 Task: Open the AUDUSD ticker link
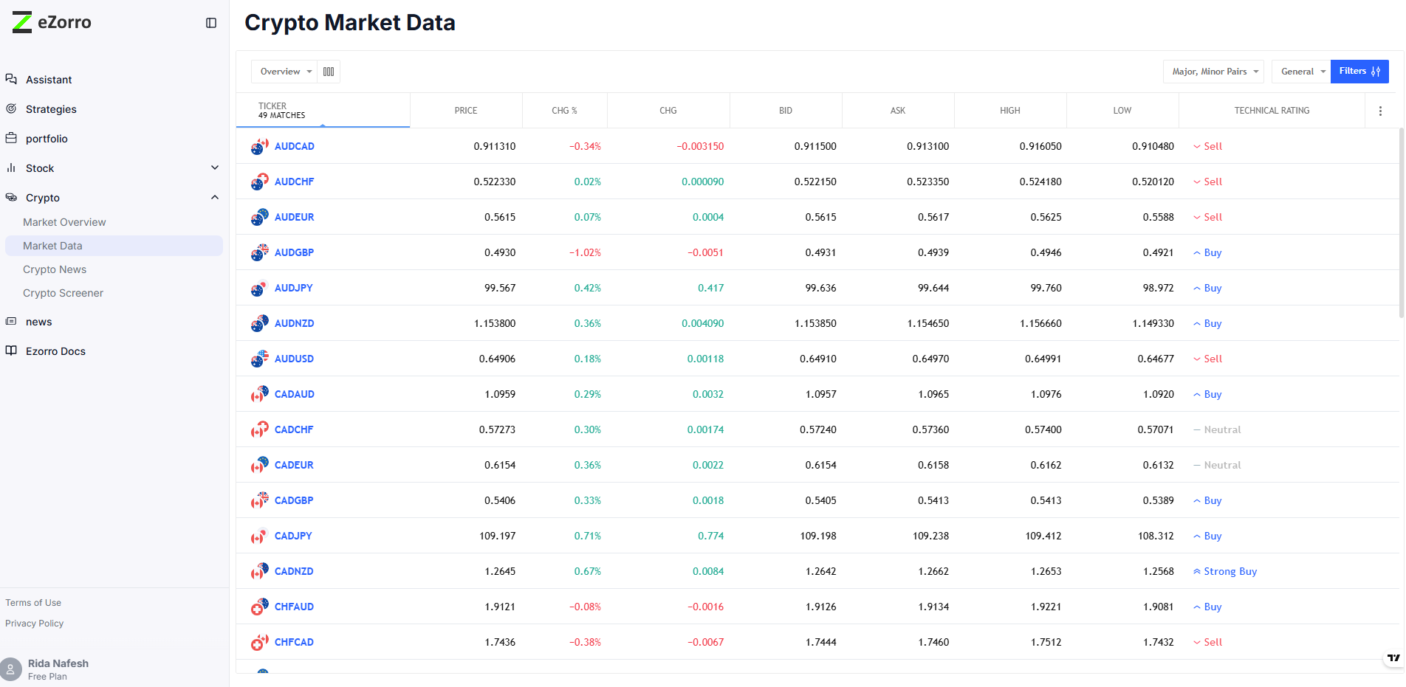pos(294,358)
